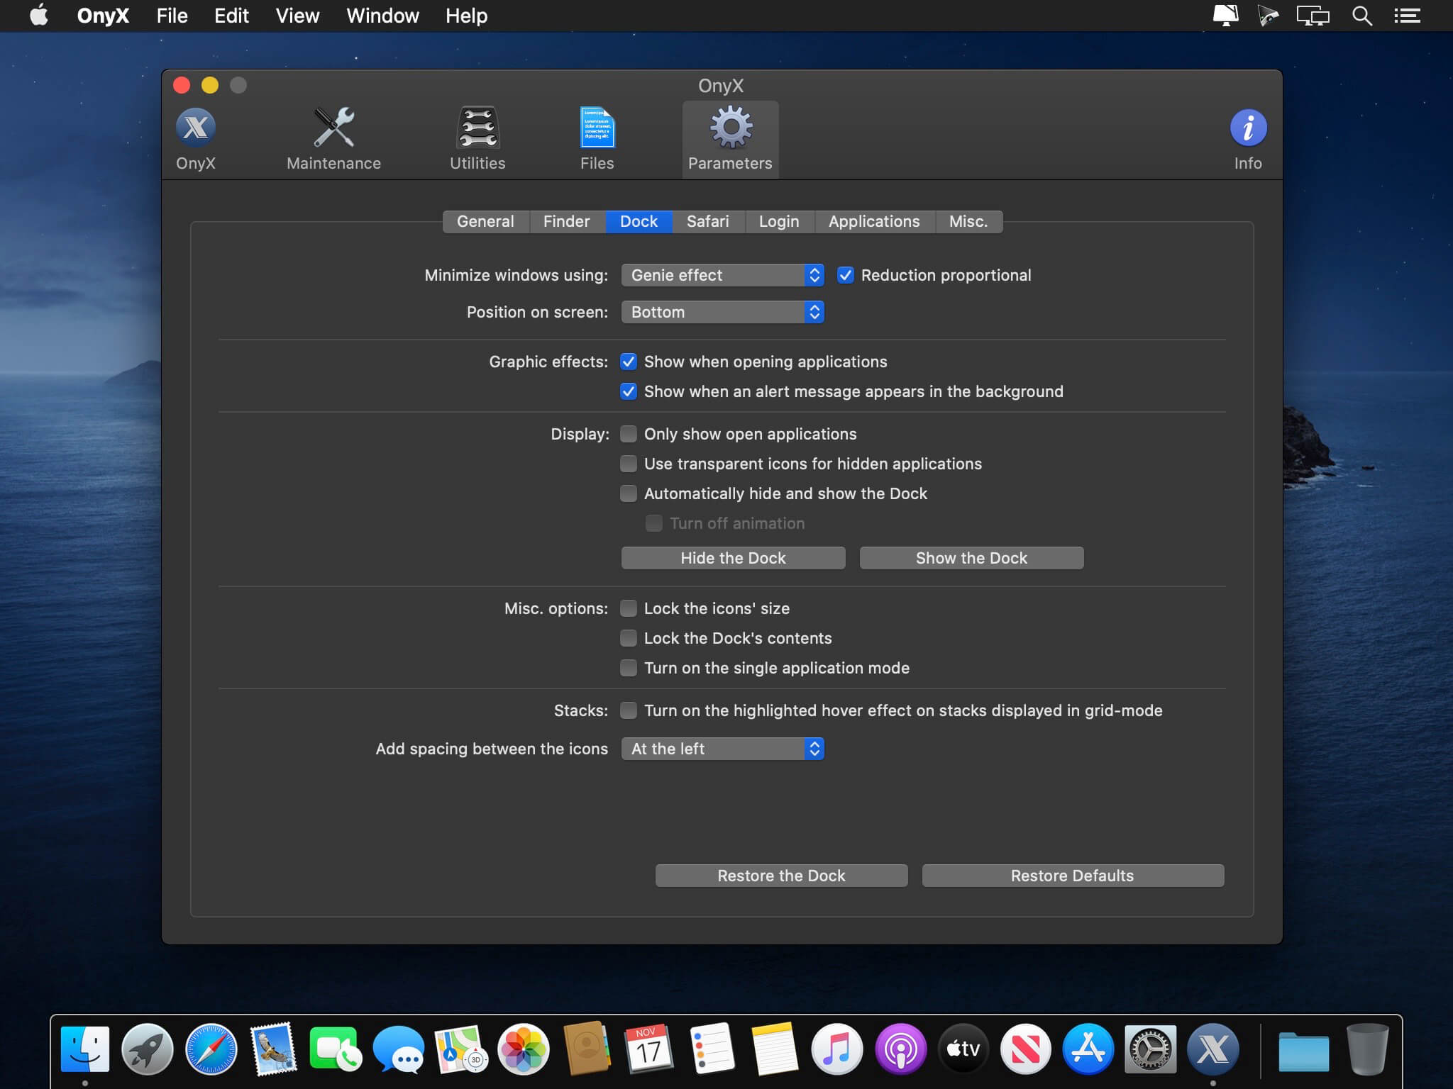This screenshot has height=1089, width=1453.
Task: Switch to the Misc. tab
Action: click(x=968, y=221)
